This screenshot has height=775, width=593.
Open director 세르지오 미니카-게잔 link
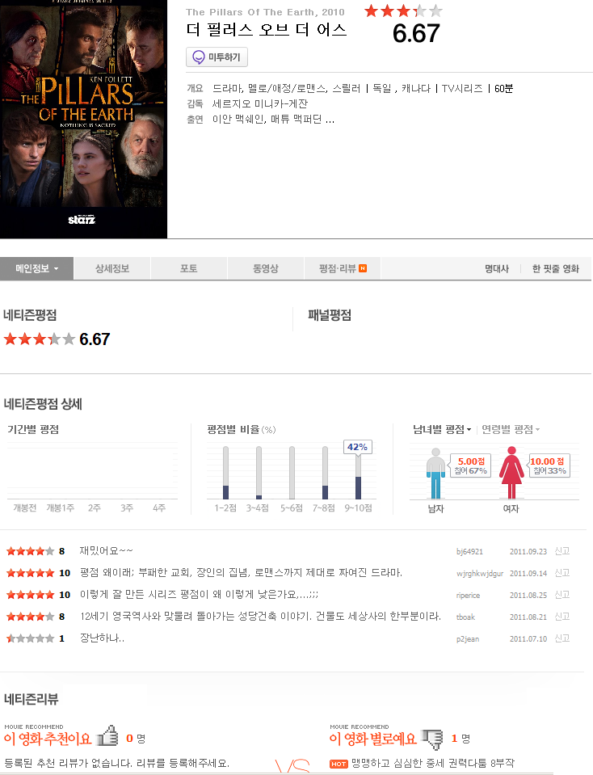coord(260,103)
